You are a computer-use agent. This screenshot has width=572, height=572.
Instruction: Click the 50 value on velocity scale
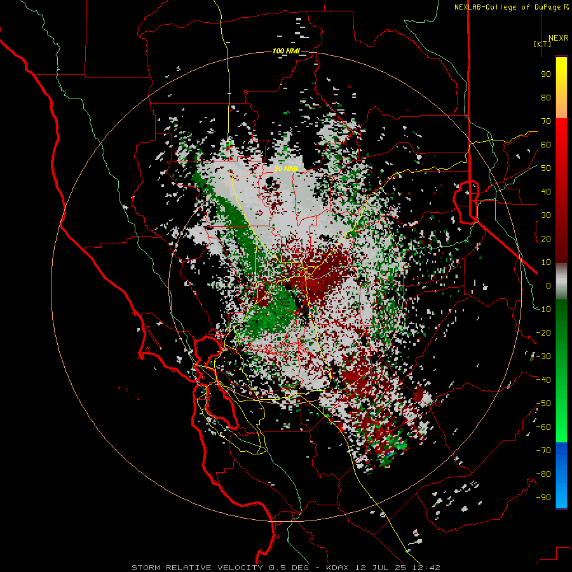pyautogui.click(x=546, y=168)
